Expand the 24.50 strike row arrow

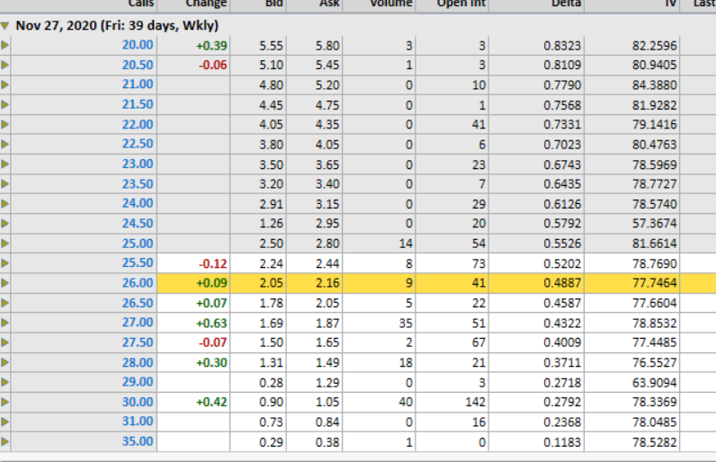click(5, 224)
